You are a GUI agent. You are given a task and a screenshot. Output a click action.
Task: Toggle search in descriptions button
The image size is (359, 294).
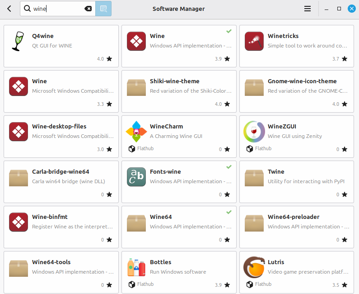coord(103,9)
